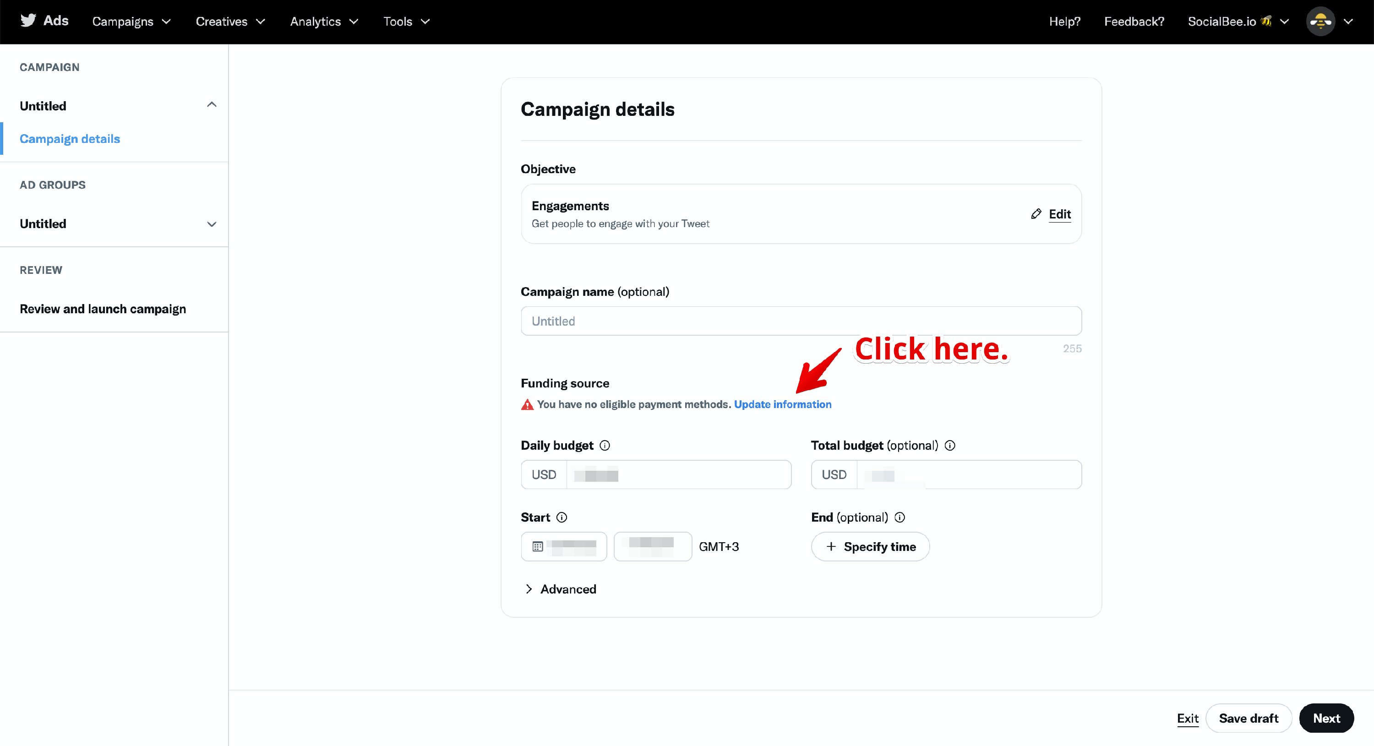Screen dimensions: 1374x746
Task: Focus the Total budget amount field
Action: point(969,474)
